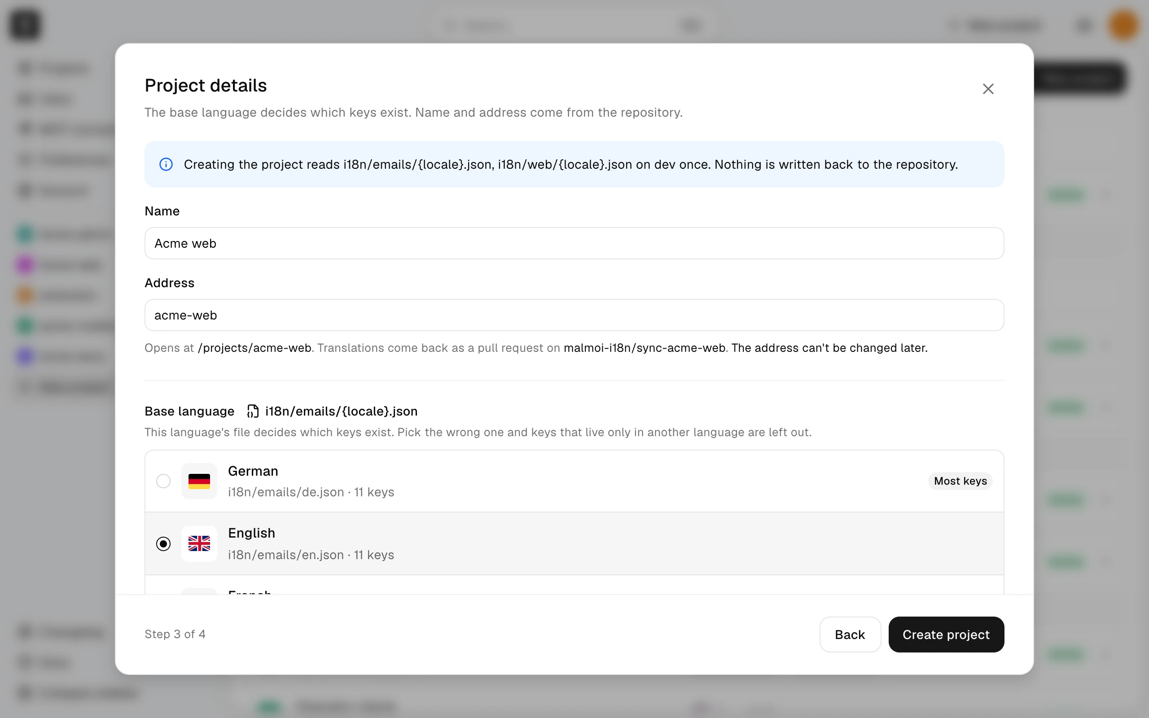This screenshot has height=718, width=1149.
Task: Click the i18n/emails/{locale}.json file label
Action: 342,411
